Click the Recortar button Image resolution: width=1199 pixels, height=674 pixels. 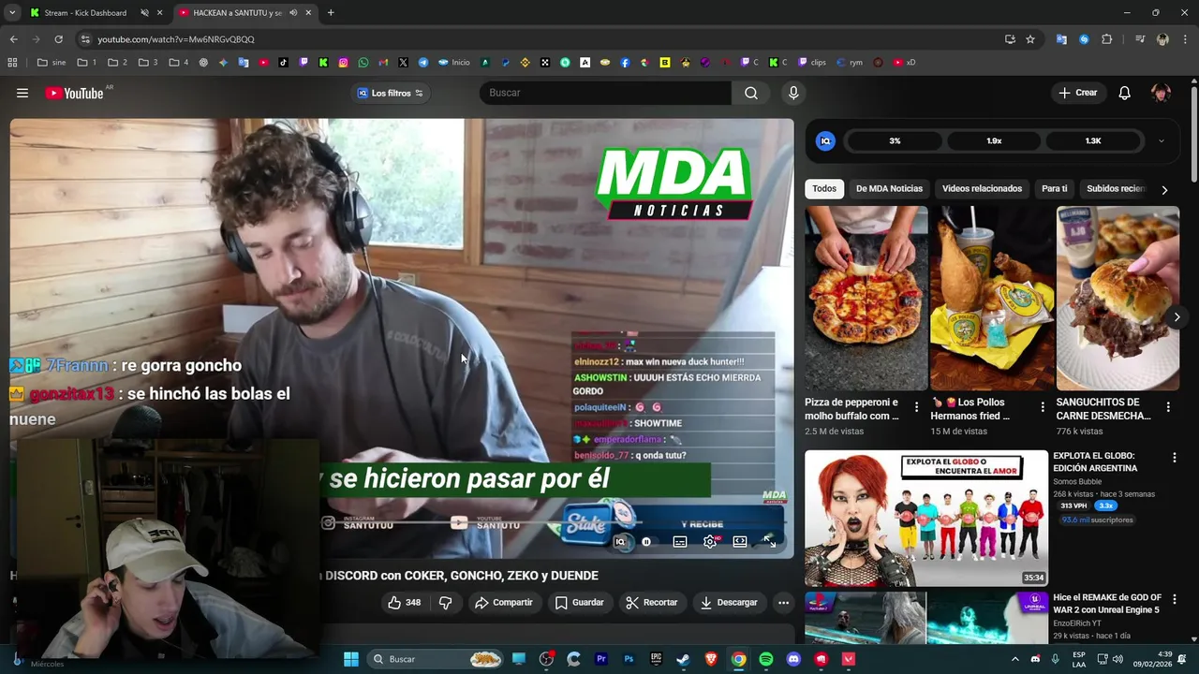point(651,603)
